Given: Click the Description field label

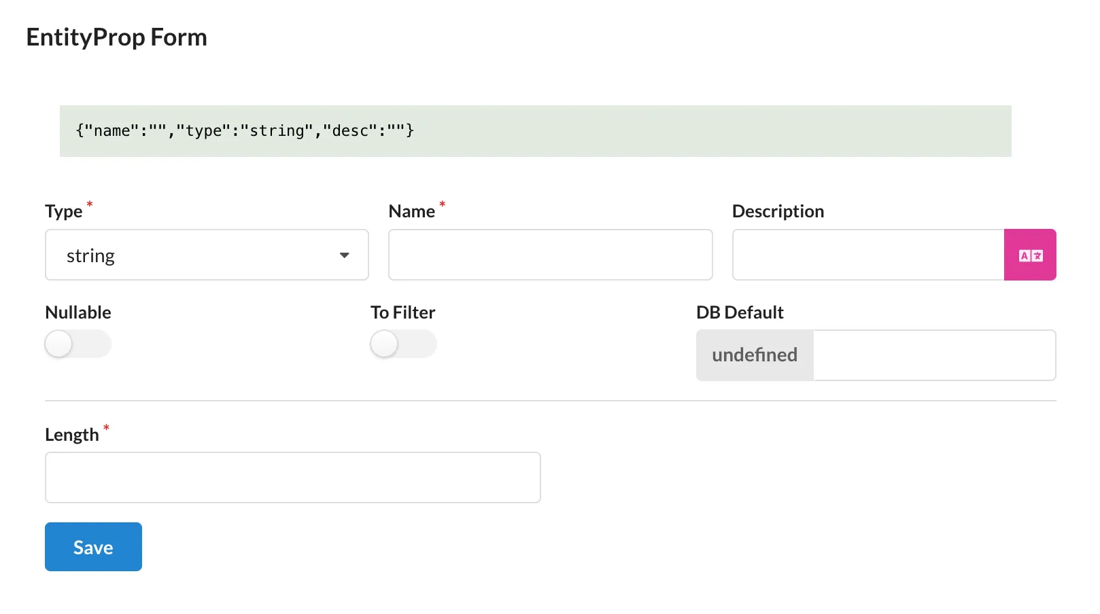Looking at the screenshot, I should coord(778,212).
